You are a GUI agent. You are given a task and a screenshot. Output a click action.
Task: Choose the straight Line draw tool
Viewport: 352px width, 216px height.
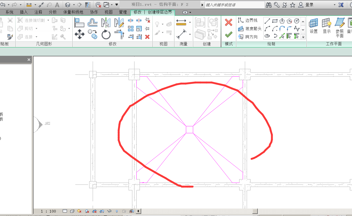[267, 21]
